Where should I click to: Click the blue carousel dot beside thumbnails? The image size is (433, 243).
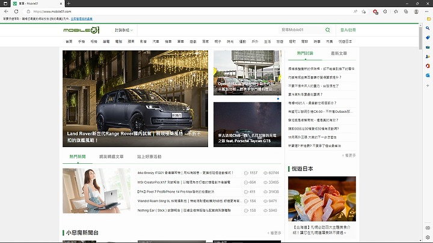click(278, 98)
